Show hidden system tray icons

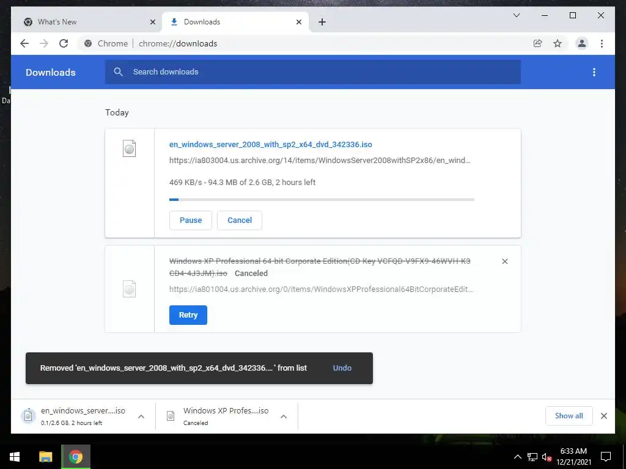(x=517, y=457)
